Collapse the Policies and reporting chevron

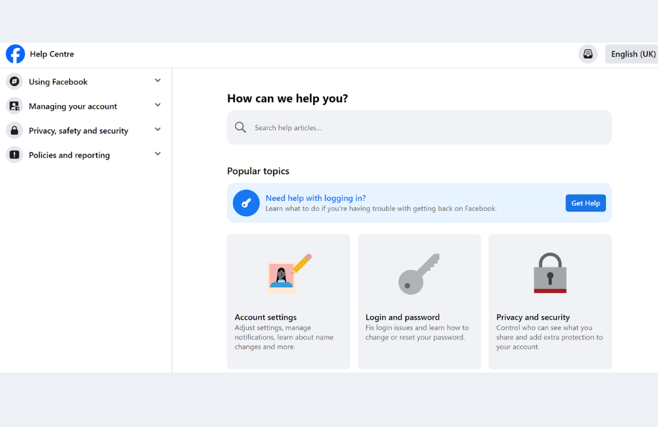tap(157, 153)
